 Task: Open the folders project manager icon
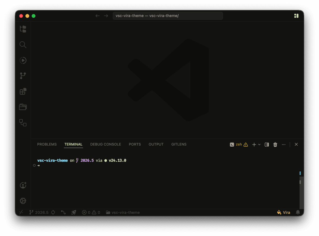(x=23, y=107)
